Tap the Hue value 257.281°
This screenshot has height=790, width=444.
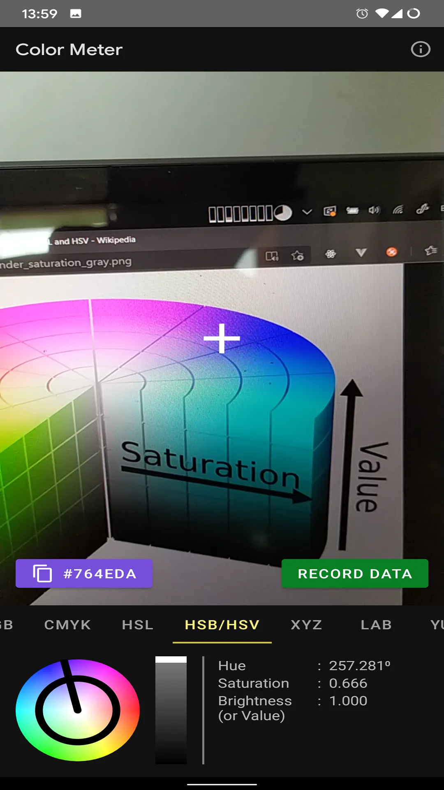point(360,665)
